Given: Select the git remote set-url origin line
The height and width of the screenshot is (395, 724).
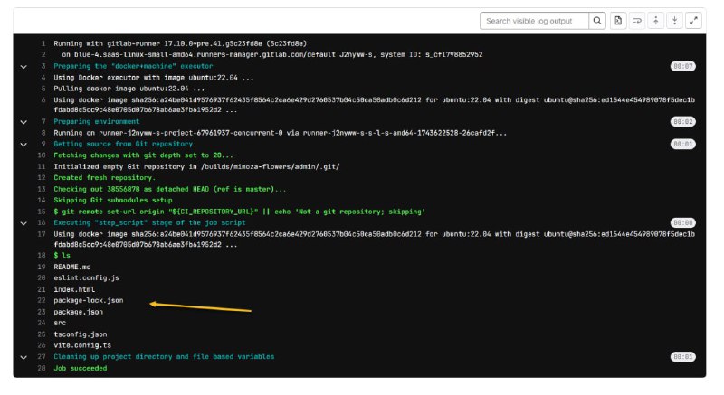Looking at the screenshot, I should (x=239, y=212).
